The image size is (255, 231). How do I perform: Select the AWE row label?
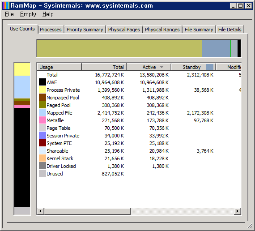(x=52, y=82)
